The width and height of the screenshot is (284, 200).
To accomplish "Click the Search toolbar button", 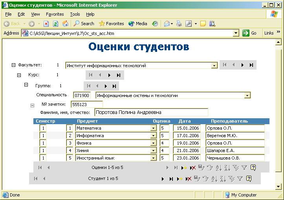I will 84,24.
